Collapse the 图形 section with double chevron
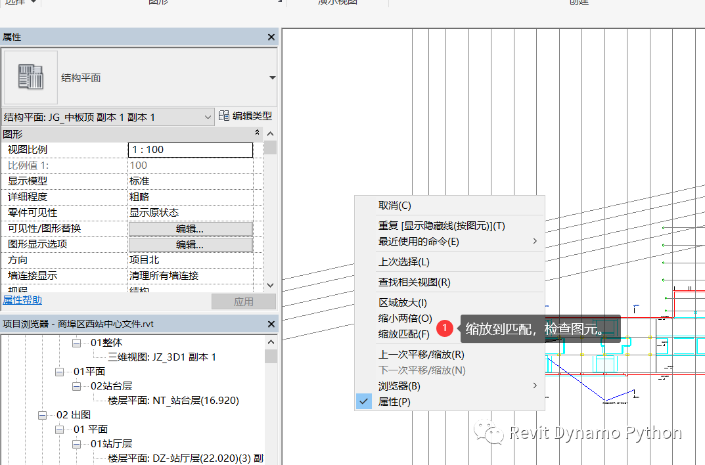This screenshot has height=465, width=705. pyautogui.click(x=257, y=133)
